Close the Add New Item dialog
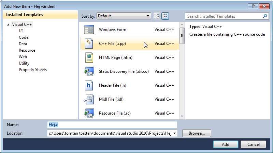 pos(264,6)
